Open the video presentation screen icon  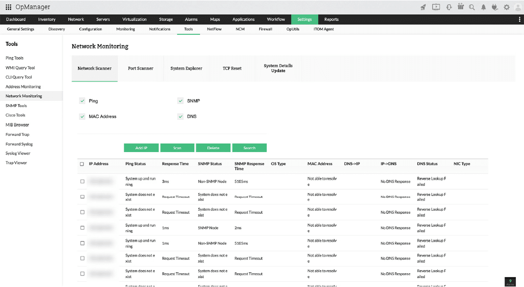[x=436, y=7]
